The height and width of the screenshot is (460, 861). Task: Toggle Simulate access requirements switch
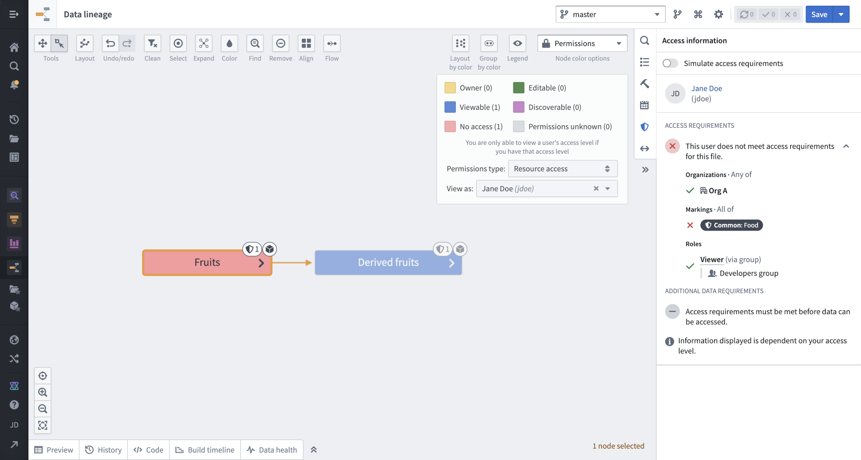(670, 63)
